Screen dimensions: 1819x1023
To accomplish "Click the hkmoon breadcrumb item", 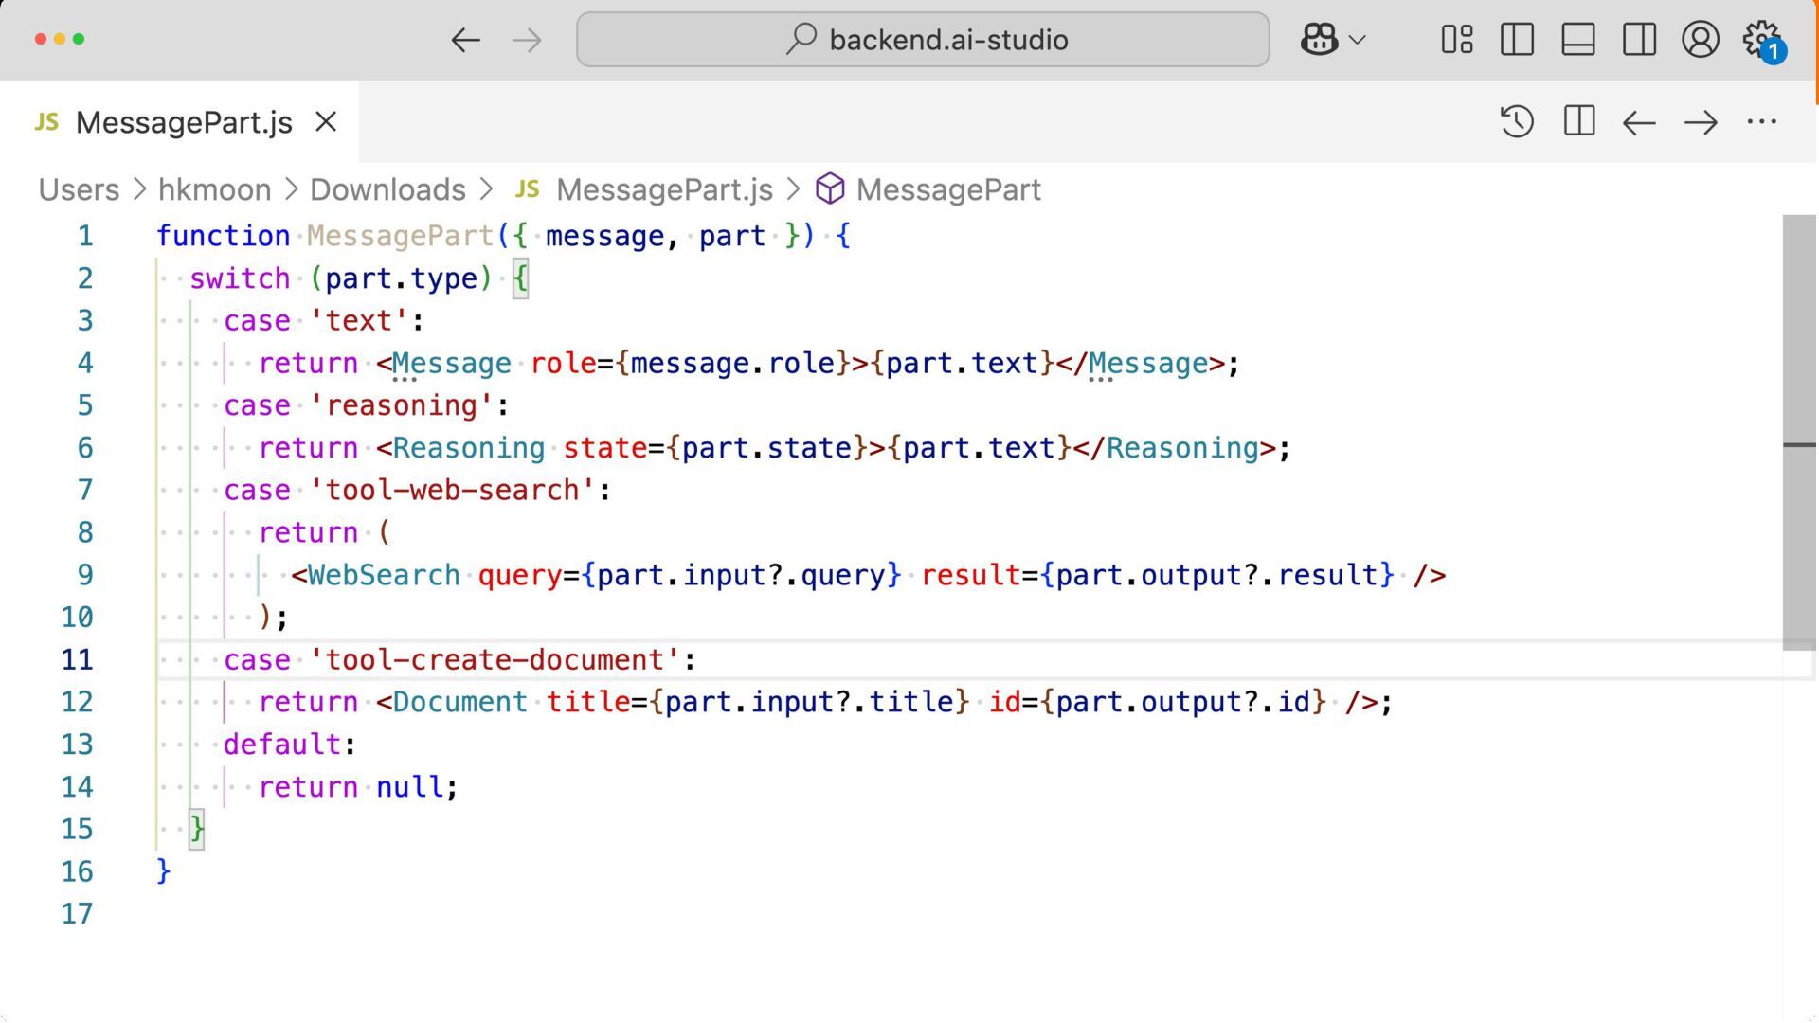I will pyautogui.click(x=214, y=189).
